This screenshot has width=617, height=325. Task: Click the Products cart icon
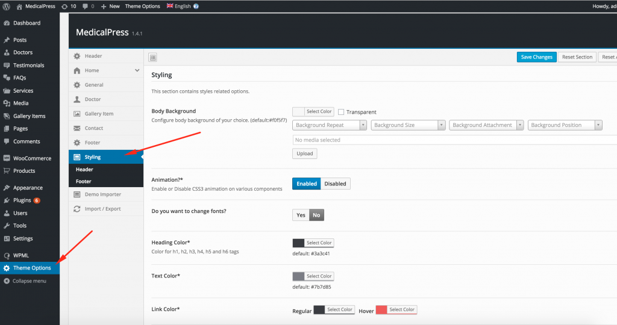click(7, 171)
